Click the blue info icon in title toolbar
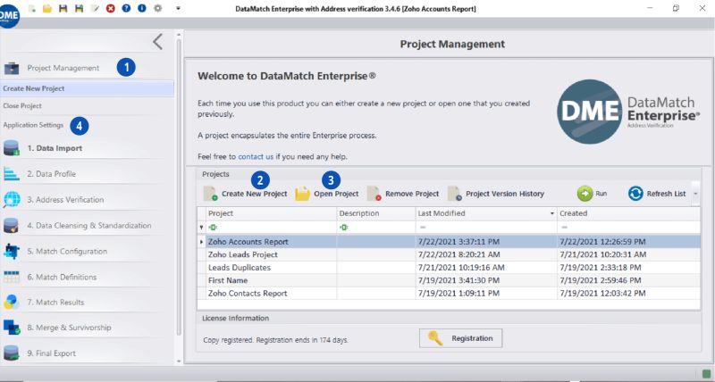715x382 pixels. pyautogui.click(x=142, y=9)
